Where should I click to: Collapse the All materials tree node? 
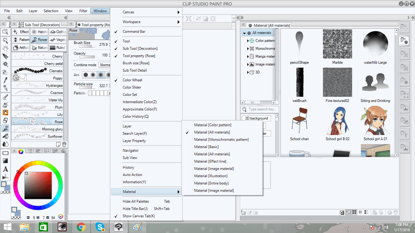[x=244, y=33]
